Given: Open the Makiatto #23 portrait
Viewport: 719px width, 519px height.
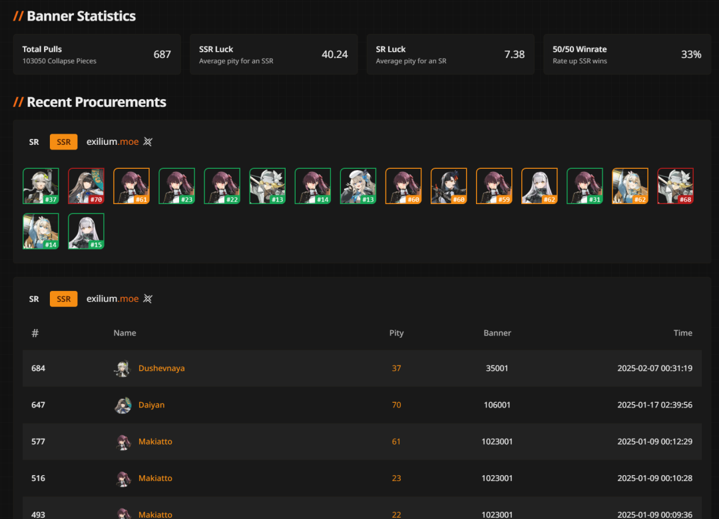Looking at the screenshot, I should click(x=177, y=186).
